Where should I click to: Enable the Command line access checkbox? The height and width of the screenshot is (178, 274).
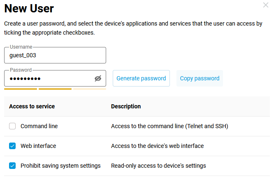point(12,126)
